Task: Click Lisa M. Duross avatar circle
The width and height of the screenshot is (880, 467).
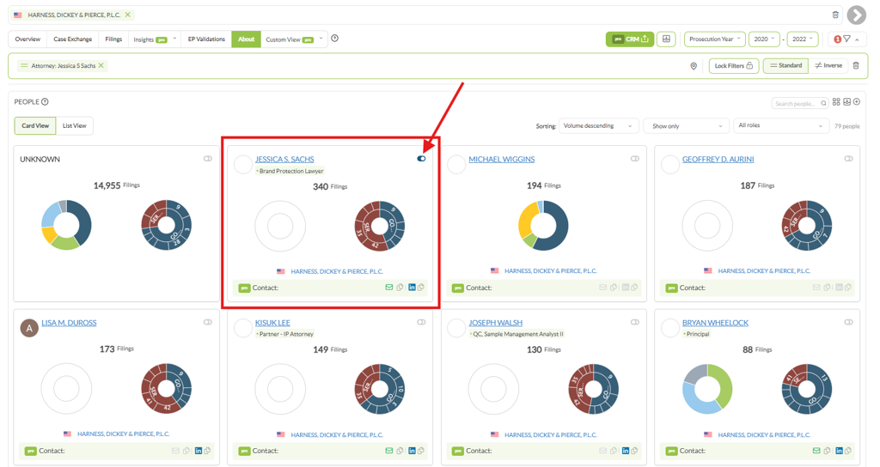Action: [29, 328]
